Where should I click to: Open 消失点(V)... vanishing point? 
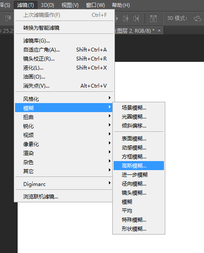64,86
